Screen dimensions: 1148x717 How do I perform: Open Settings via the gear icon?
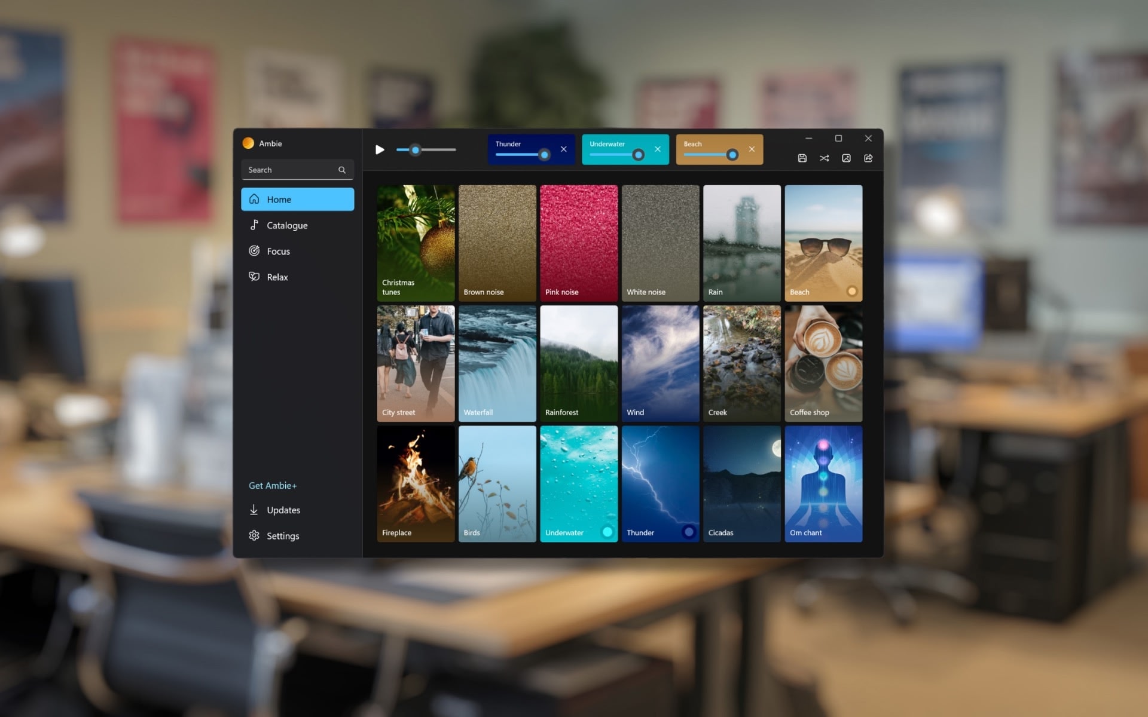tap(254, 535)
